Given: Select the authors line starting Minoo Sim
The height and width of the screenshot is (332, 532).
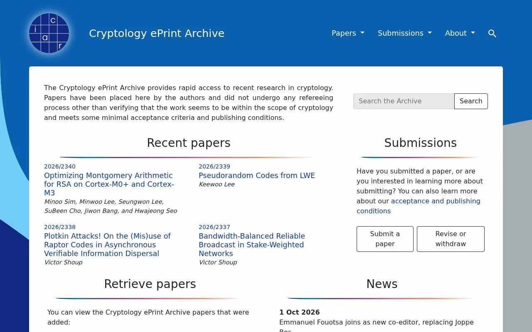Looking at the screenshot, I should click(111, 206).
